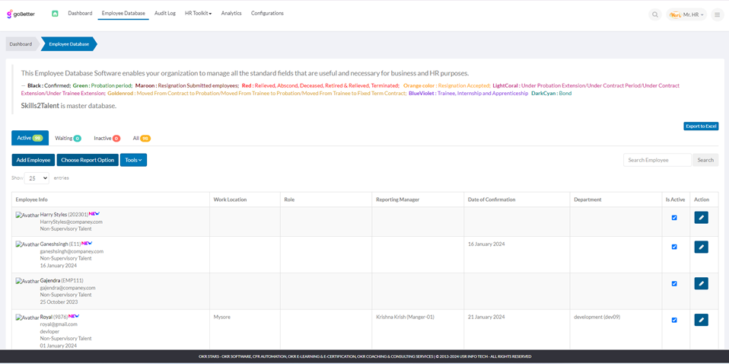Click edit pencil for Ganeshsingh
729x364 pixels.
[x=701, y=247]
